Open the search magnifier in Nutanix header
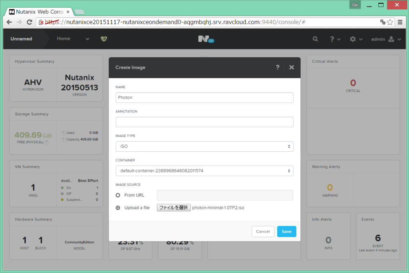The width and height of the screenshot is (409, 273). click(316, 39)
